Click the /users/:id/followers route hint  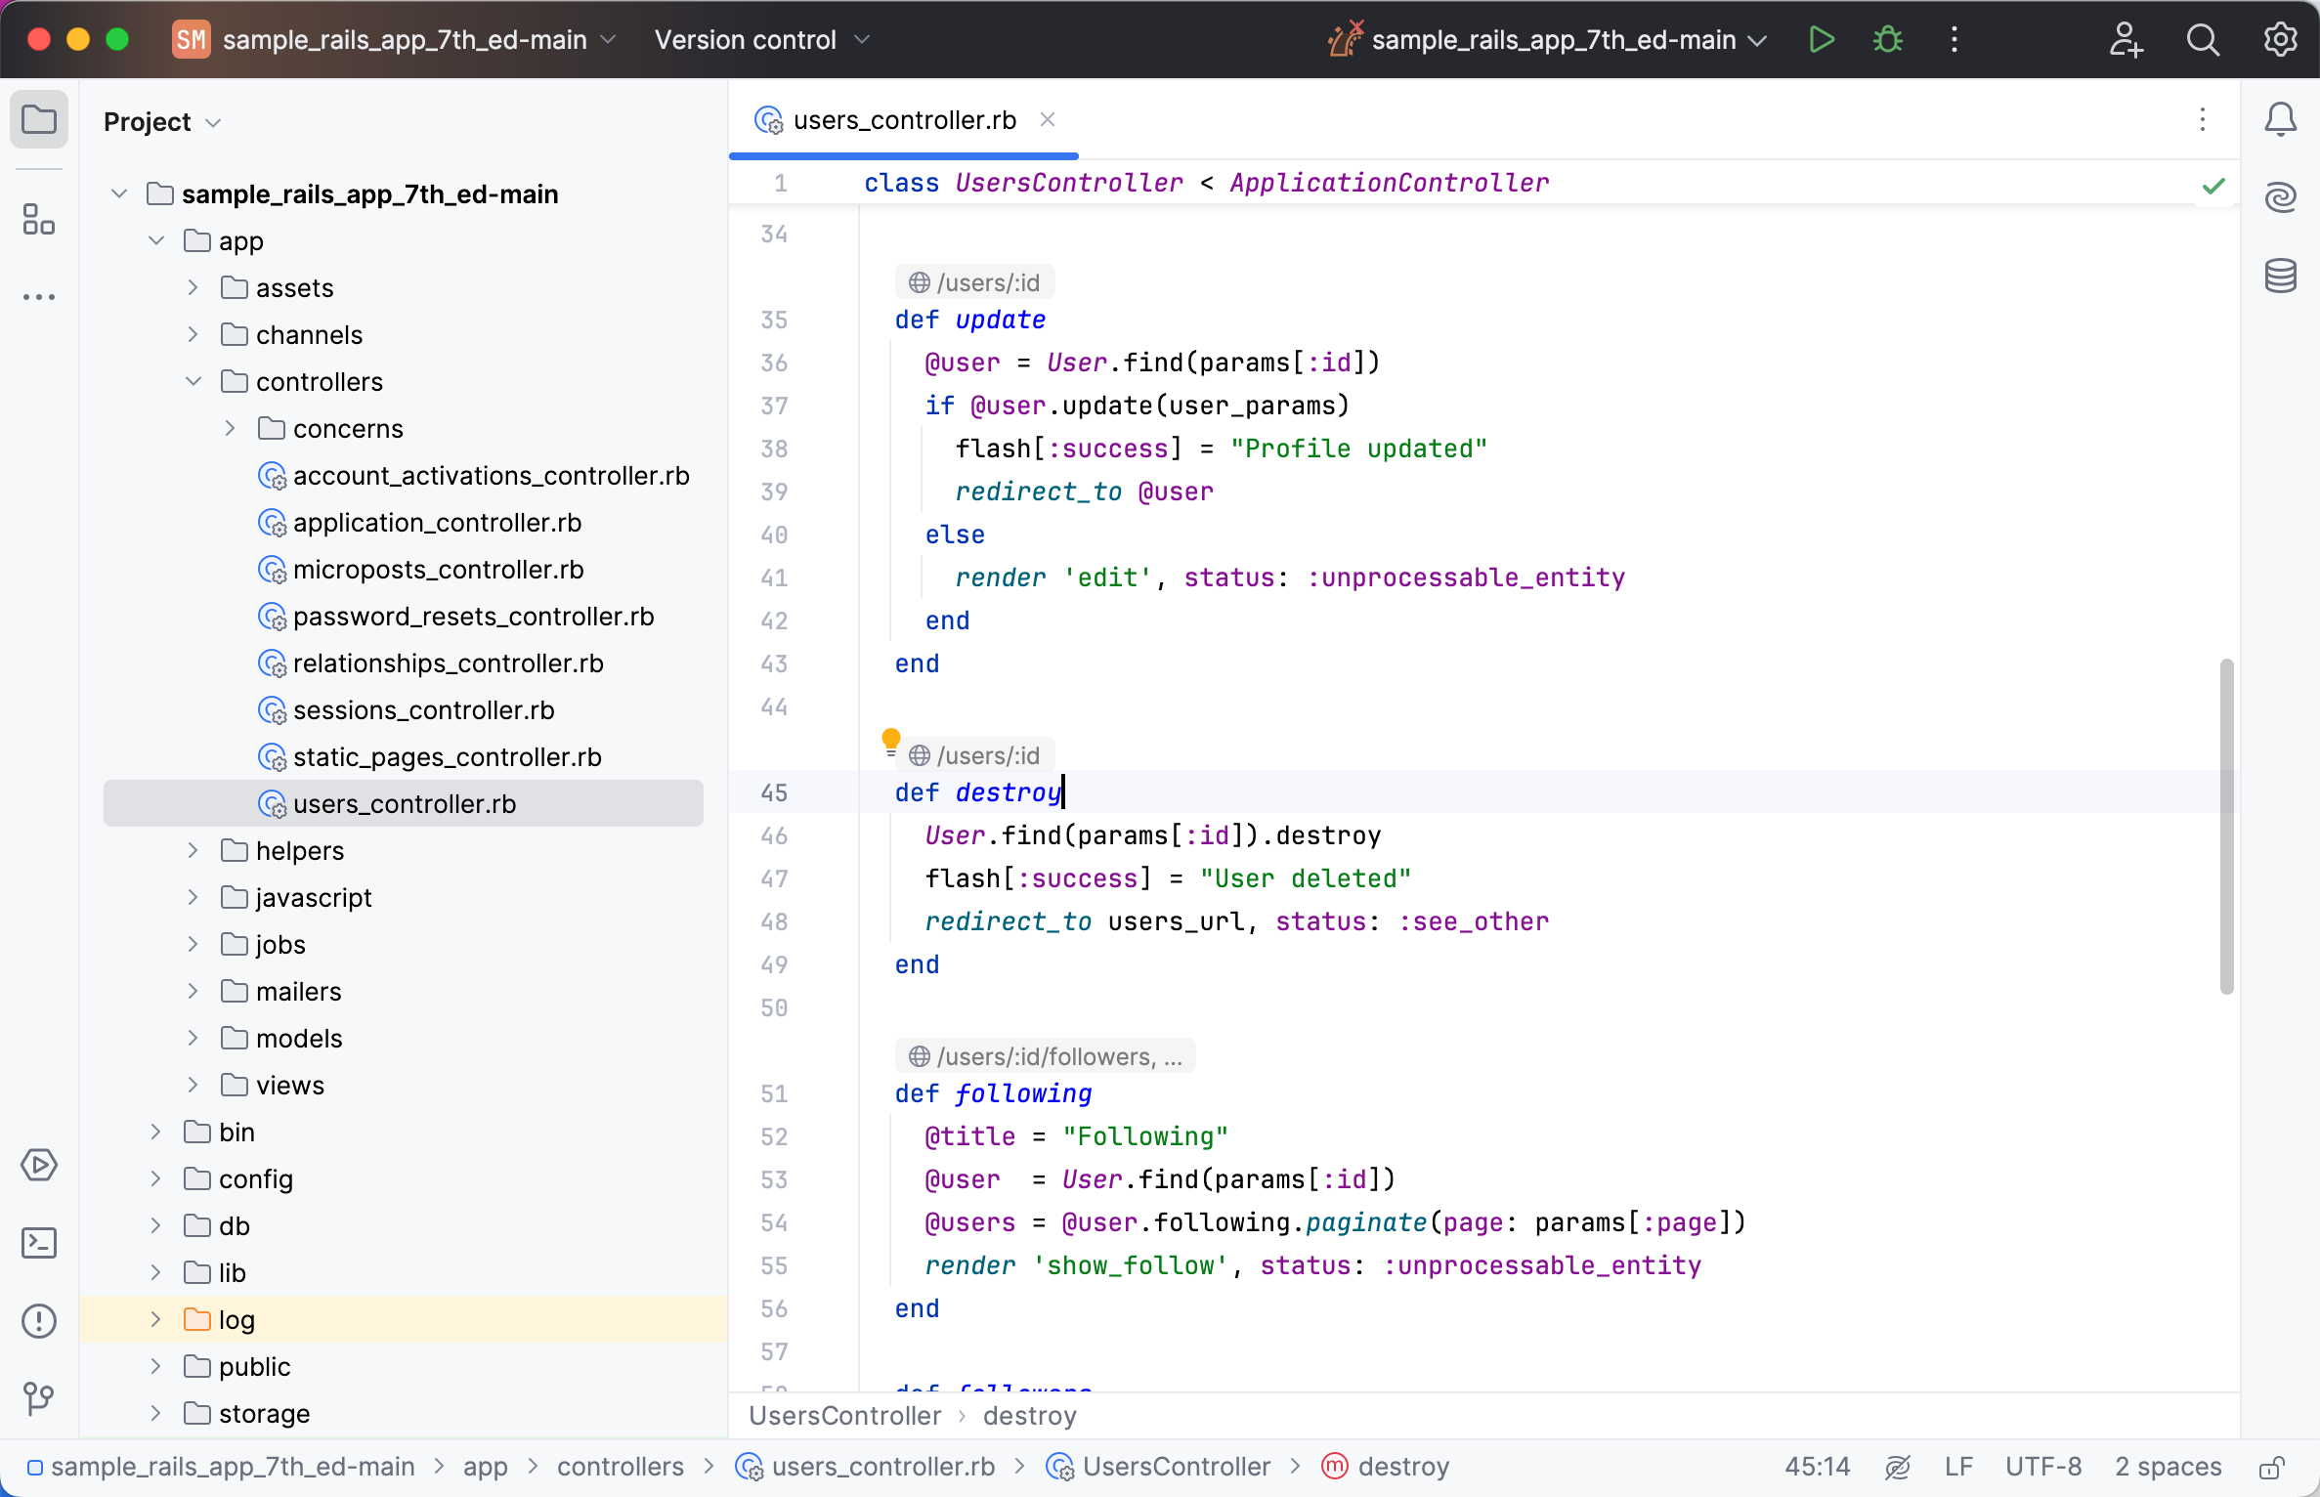(x=1045, y=1056)
